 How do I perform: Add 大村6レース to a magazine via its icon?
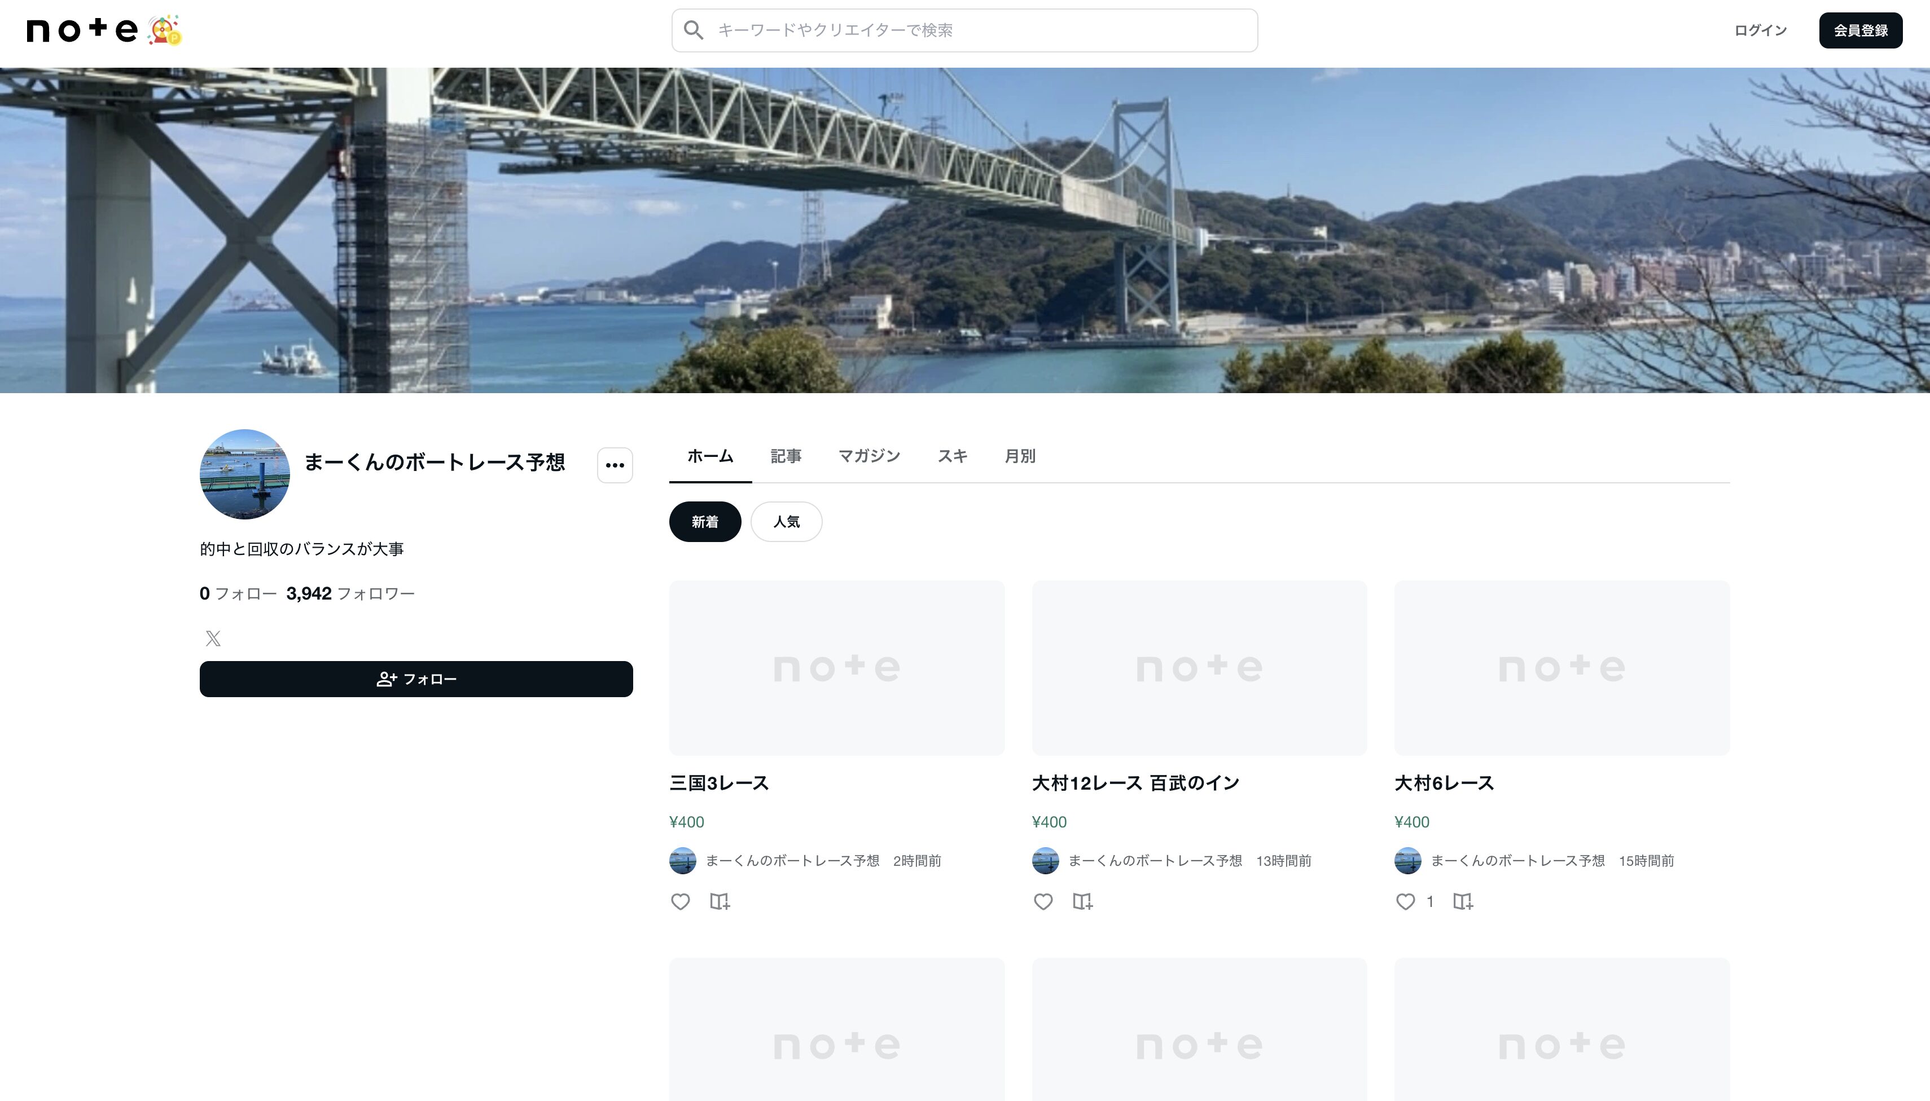click(x=1463, y=901)
